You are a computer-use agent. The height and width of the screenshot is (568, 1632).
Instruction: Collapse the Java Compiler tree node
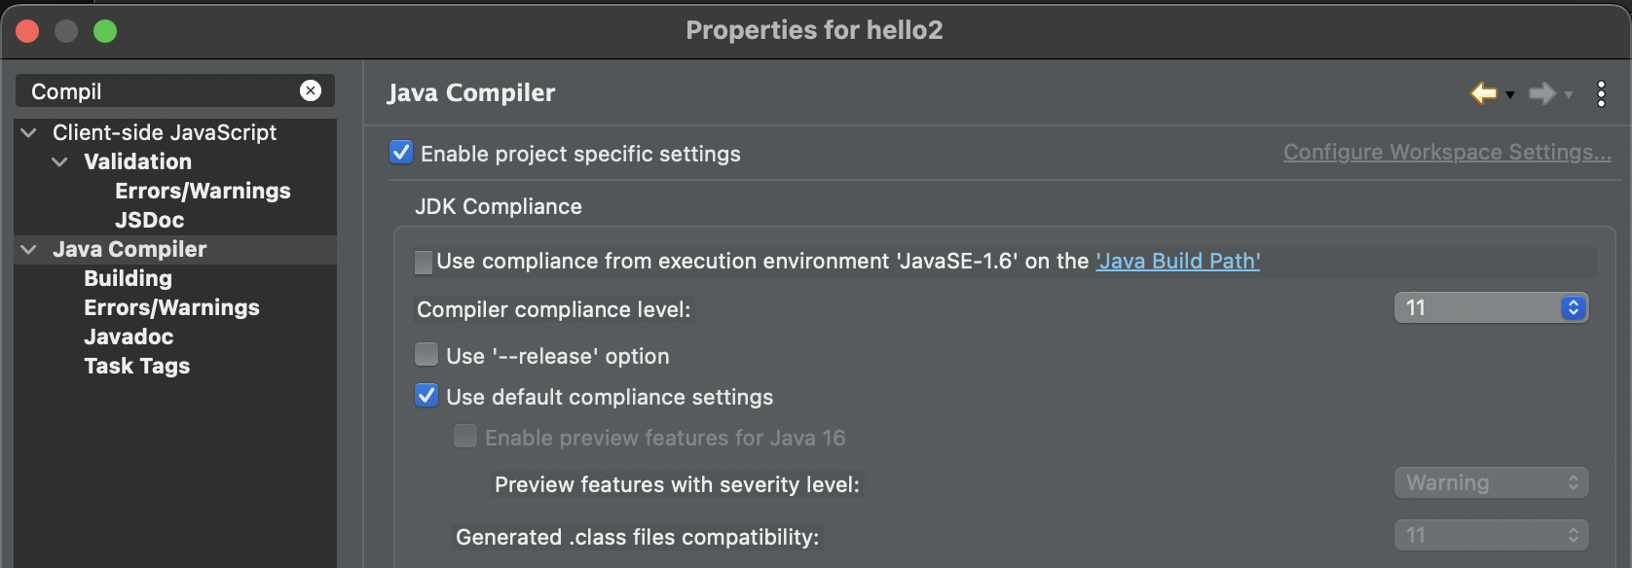tap(29, 249)
